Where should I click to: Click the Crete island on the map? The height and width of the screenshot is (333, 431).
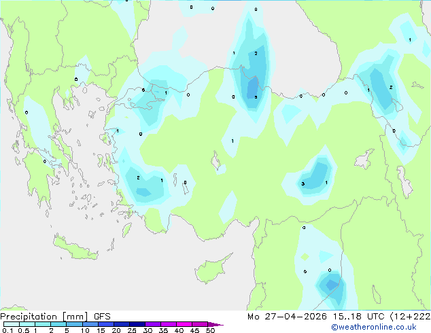[x=75, y=248]
